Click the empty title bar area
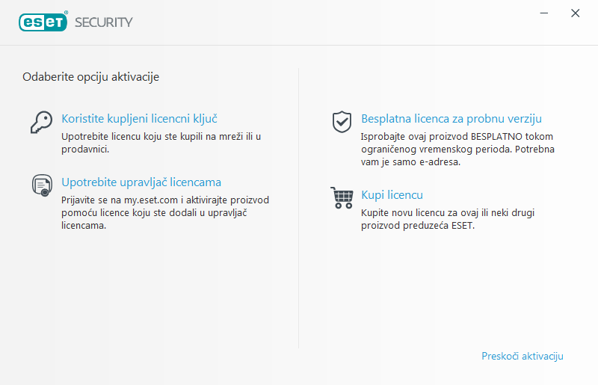This screenshot has height=385, width=598. pos(336,22)
